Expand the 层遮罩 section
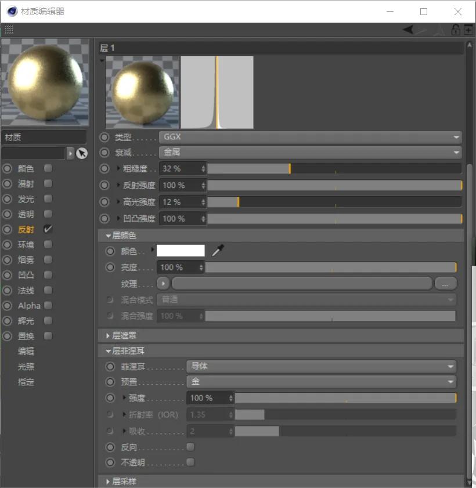Image resolution: width=476 pixels, height=488 pixels. [x=124, y=335]
